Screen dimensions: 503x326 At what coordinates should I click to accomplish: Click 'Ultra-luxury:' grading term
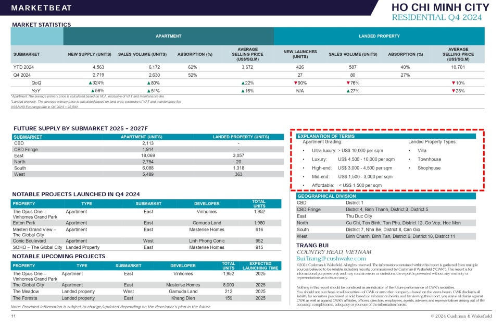pos(324,150)
